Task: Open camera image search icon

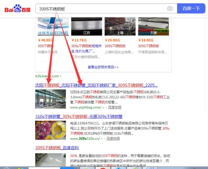Action: tap(170, 9)
